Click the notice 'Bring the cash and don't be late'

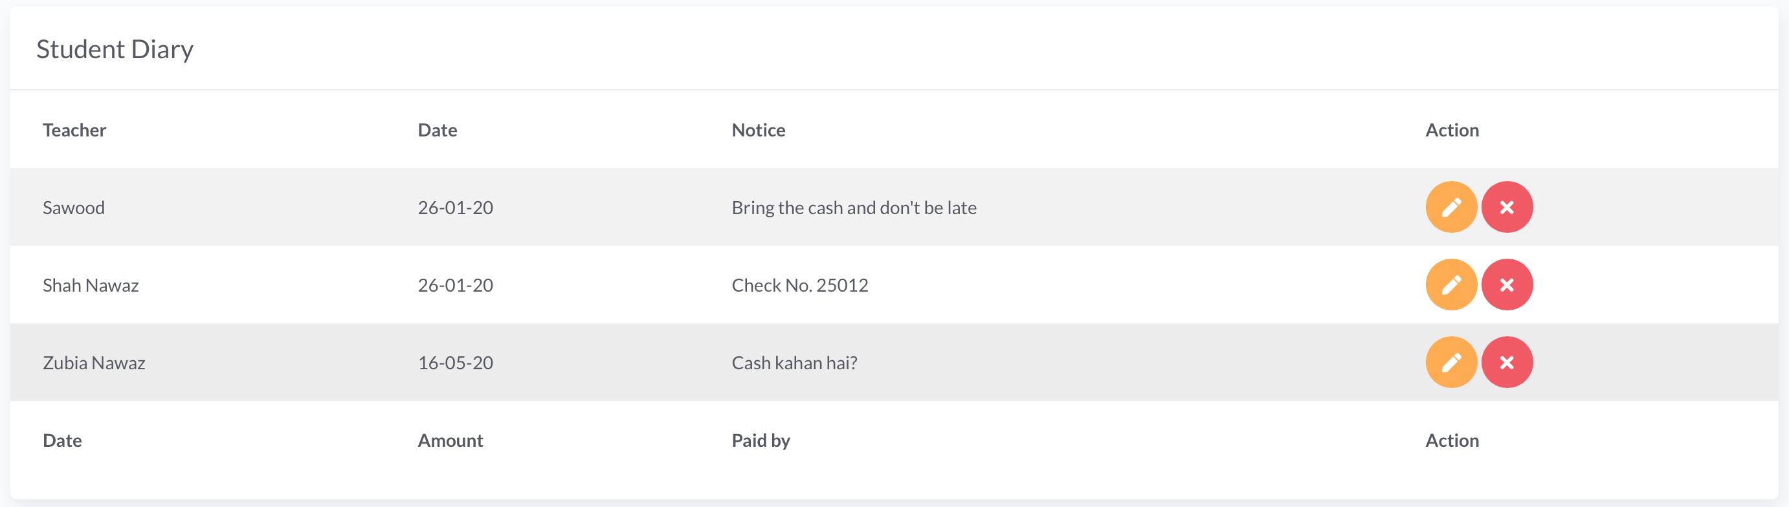854,208
